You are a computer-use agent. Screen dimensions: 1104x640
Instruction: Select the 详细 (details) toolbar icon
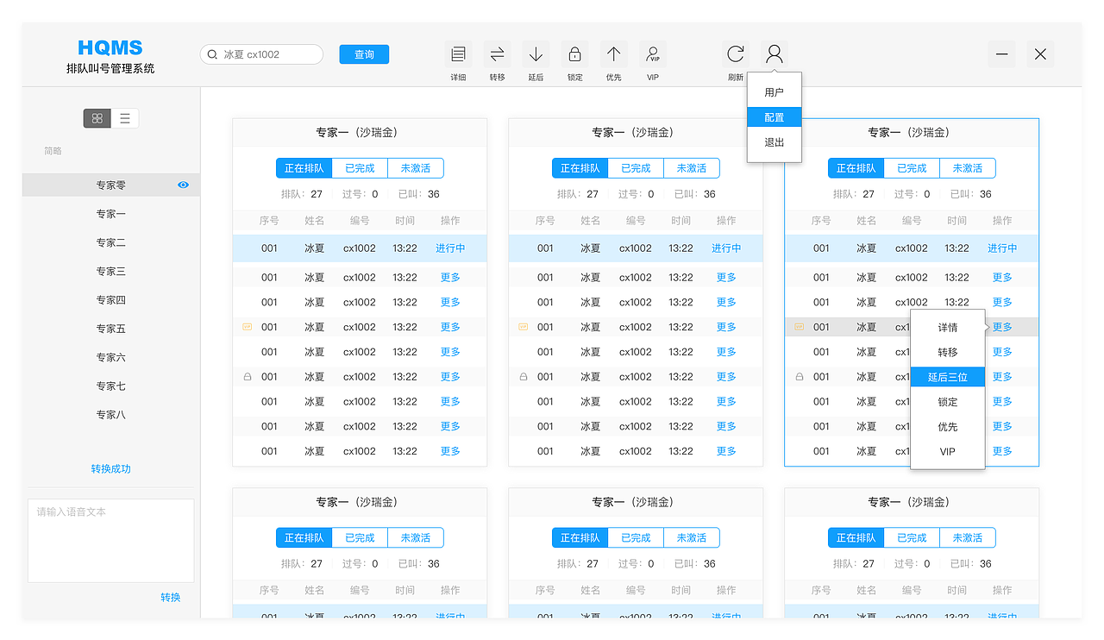pyautogui.click(x=458, y=53)
